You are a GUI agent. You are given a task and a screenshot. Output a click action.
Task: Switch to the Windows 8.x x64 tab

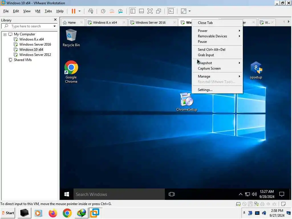105,23
